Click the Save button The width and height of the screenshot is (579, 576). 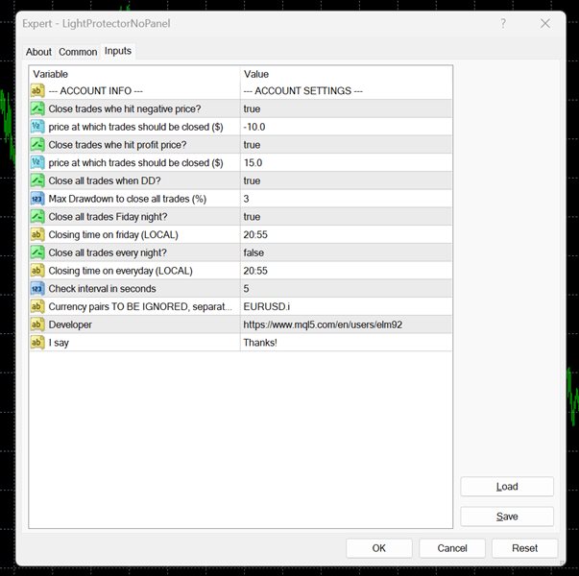point(507,516)
